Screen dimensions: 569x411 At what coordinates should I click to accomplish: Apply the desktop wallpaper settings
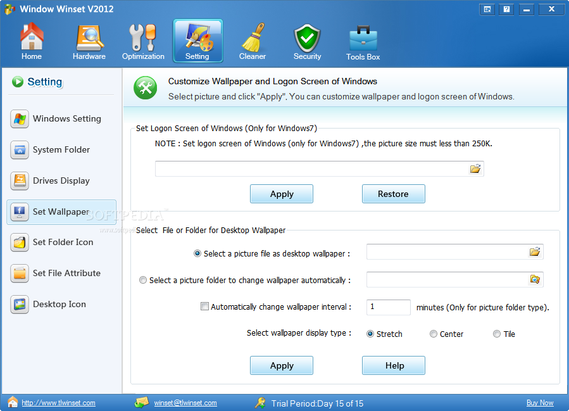tap(282, 365)
